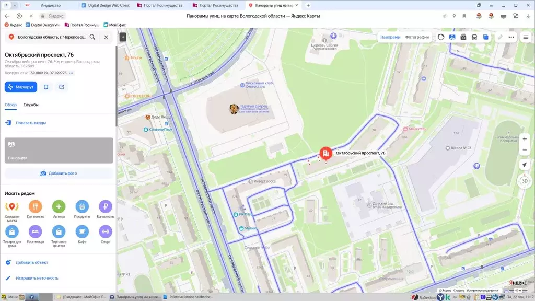The image size is (535, 301).
Task: Toggle the traffic layer circle icon
Action: [x=441, y=37]
